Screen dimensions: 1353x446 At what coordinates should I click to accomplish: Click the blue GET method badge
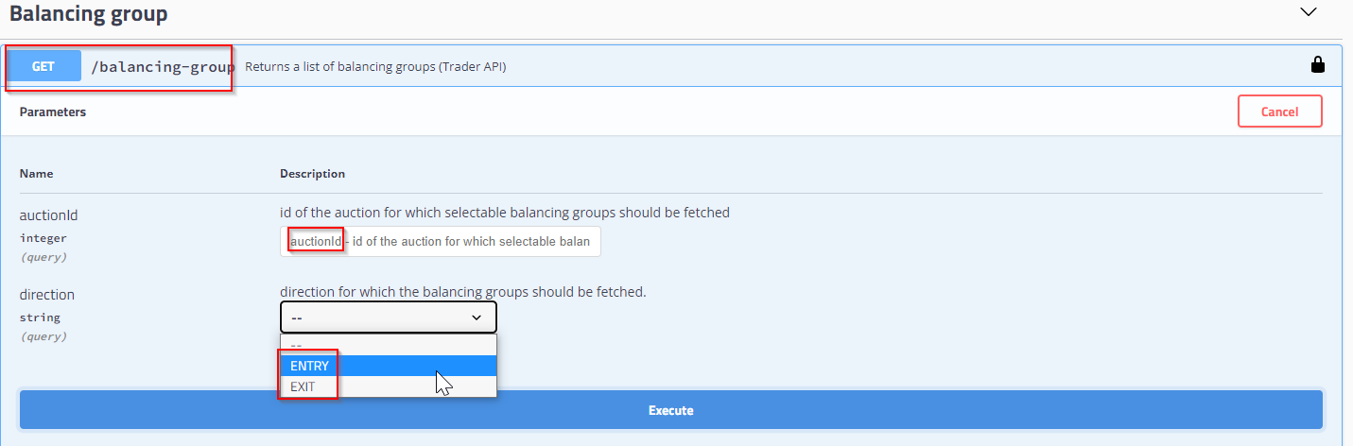click(x=43, y=66)
